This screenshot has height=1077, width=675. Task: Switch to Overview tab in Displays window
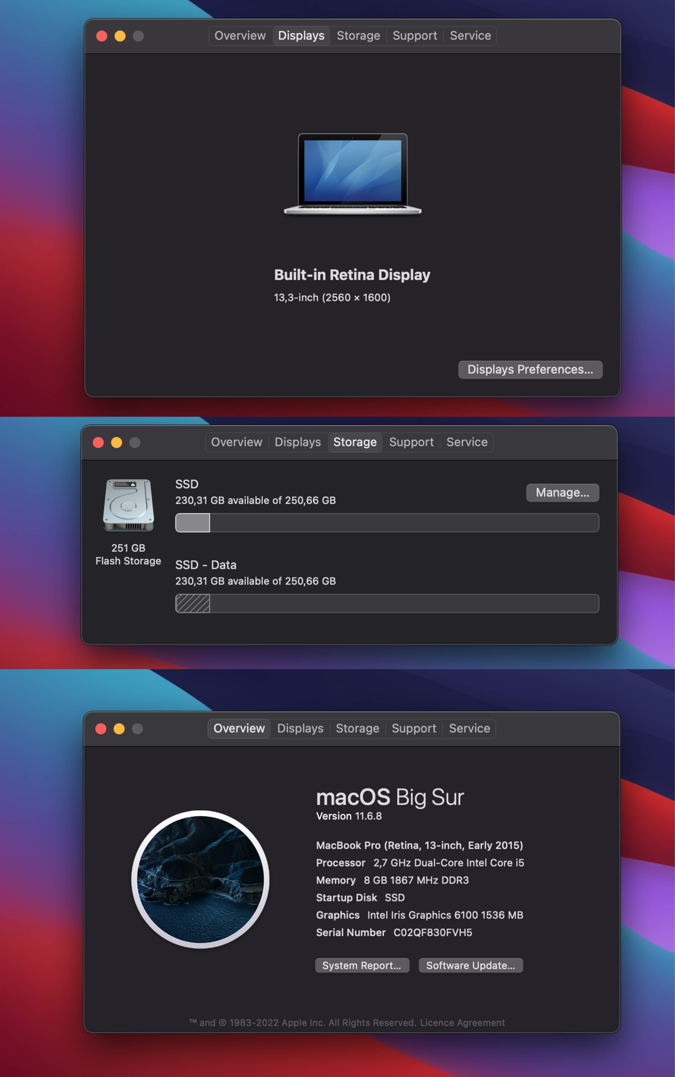[240, 36]
